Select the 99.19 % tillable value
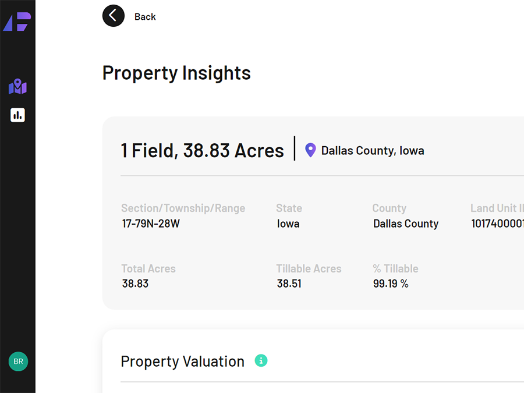Image resolution: width=524 pixels, height=393 pixels. pos(391,284)
